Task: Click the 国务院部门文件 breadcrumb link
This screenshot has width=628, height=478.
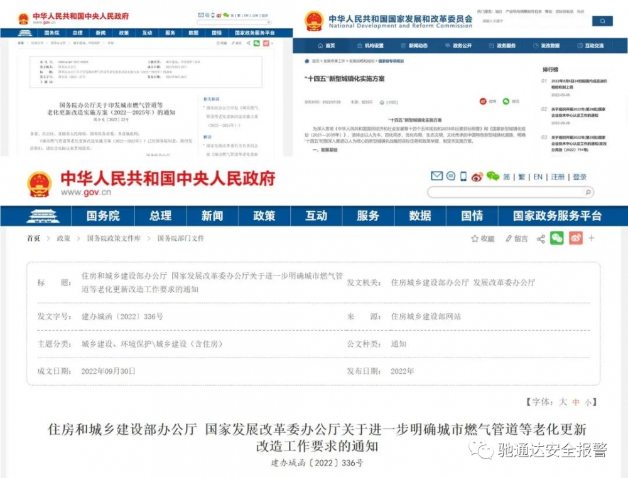Action: point(181,238)
